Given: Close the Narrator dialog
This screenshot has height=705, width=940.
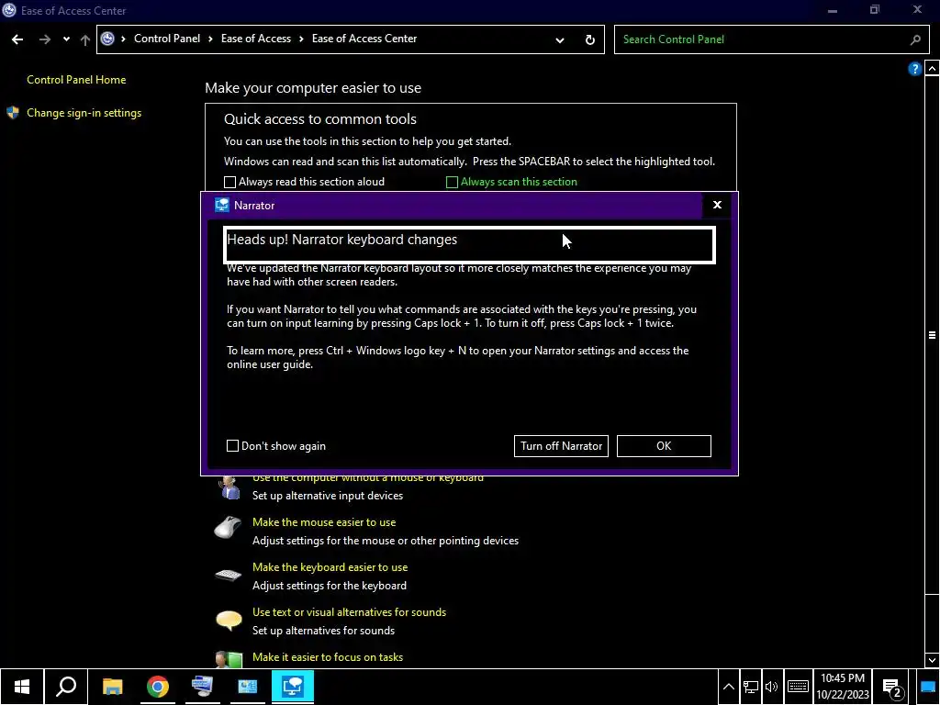Looking at the screenshot, I should click(717, 205).
